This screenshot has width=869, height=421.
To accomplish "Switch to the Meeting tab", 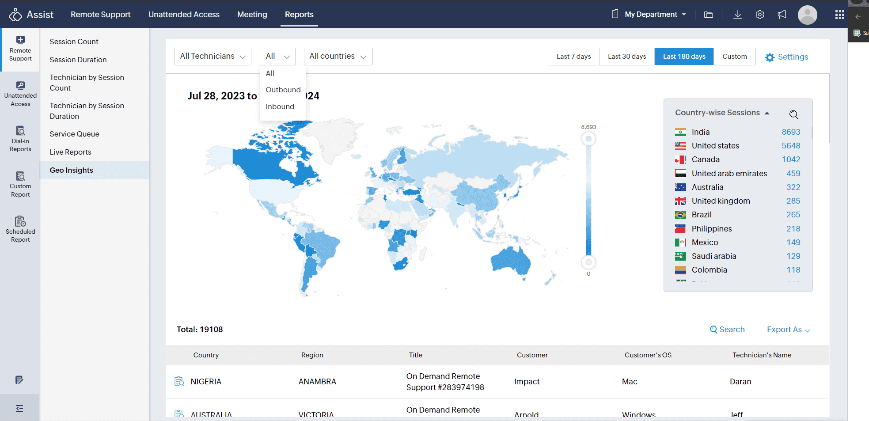I will tap(252, 15).
